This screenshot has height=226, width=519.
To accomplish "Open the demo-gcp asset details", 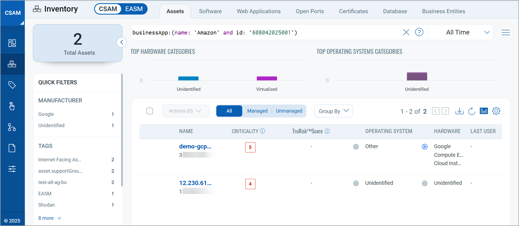I will click(195, 147).
